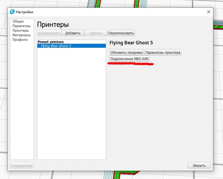The height and width of the screenshot is (179, 223).
Task: Click the Flying Bear Ghost 5 heading
Action: click(131, 43)
